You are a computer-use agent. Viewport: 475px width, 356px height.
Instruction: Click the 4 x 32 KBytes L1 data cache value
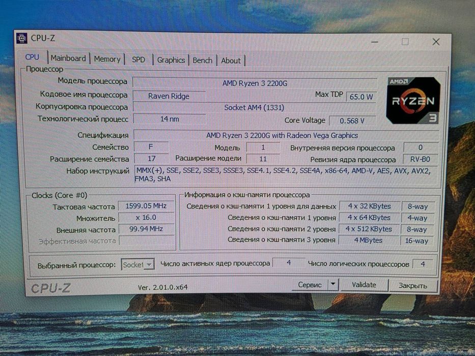370,206
